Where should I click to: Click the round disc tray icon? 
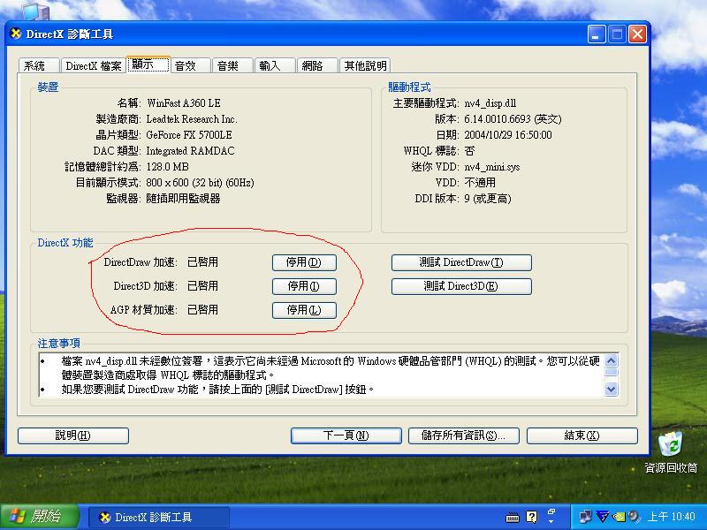(x=634, y=517)
